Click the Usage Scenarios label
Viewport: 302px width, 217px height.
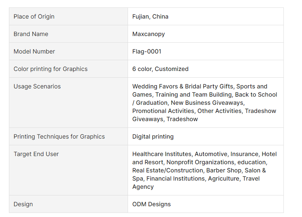point(37,87)
